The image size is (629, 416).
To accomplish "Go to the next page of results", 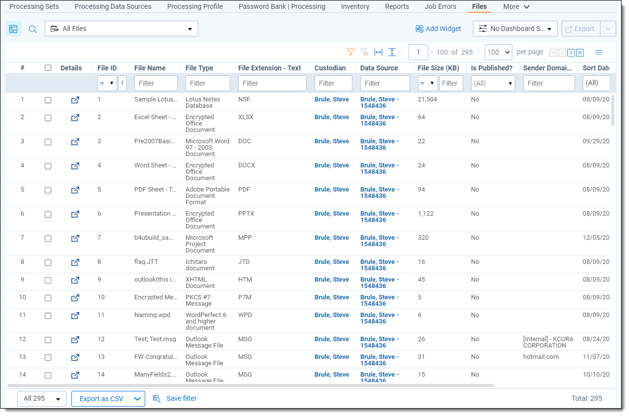I will 571,53.
